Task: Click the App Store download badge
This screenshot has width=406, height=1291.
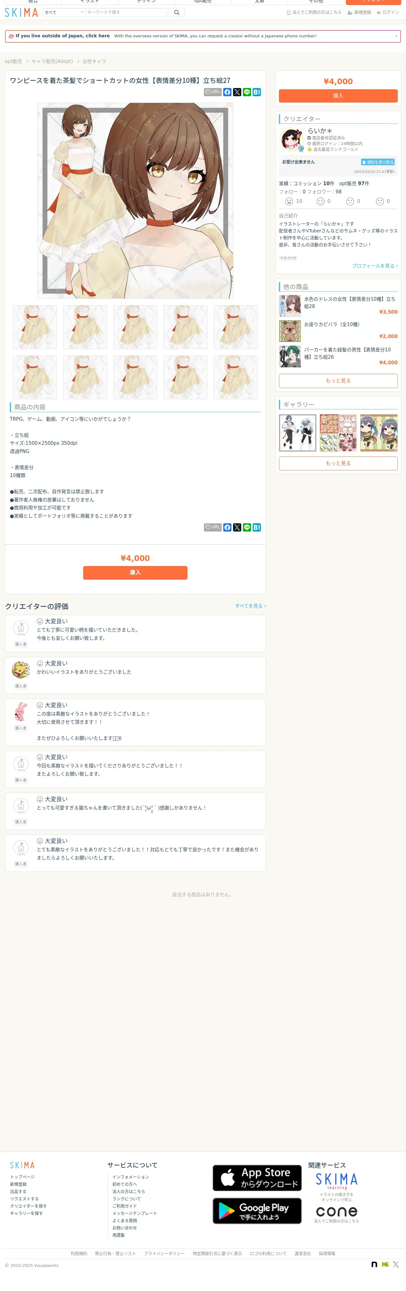Action: [x=257, y=1178]
